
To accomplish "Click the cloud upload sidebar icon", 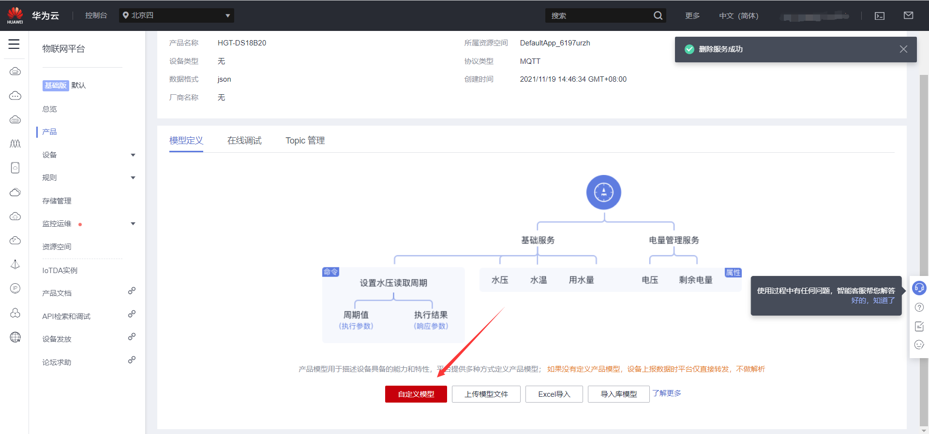I will pos(15,216).
